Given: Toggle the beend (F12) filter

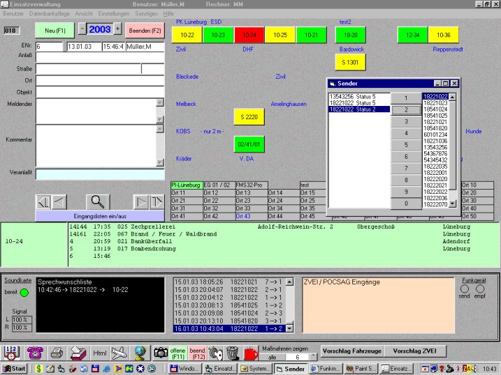Looking at the screenshot, I should [x=198, y=353].
